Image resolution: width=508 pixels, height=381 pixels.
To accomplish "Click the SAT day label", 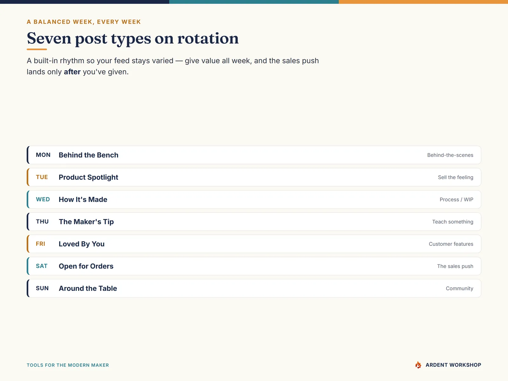I will tap(42, 266).
